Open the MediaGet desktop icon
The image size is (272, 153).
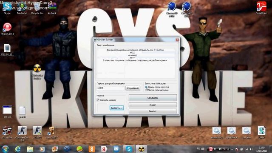click(x=22, y=8)
